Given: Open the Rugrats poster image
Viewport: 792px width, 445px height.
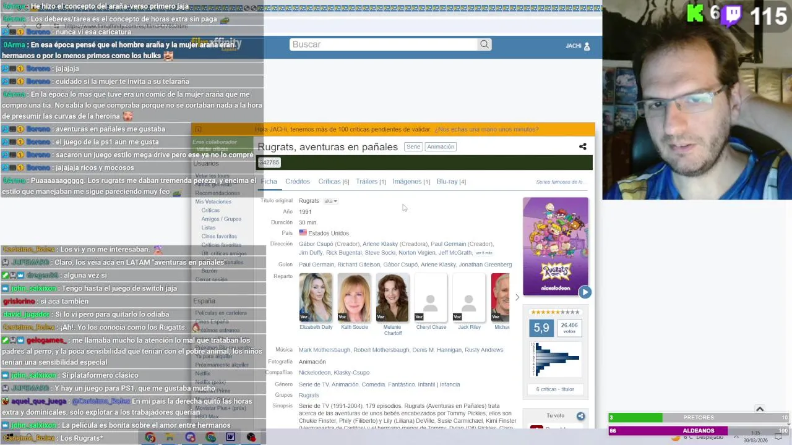Looking at the screenshot, I should pyautogui.click(x=555, y=247).
